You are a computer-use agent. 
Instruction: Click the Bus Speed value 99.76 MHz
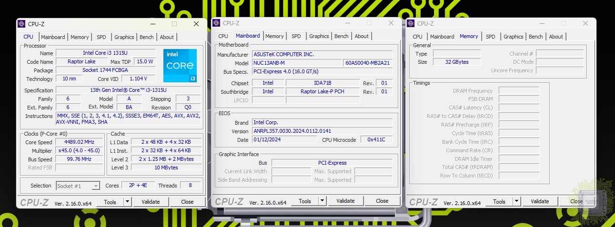pyautogui.click(x=79, y=159)
